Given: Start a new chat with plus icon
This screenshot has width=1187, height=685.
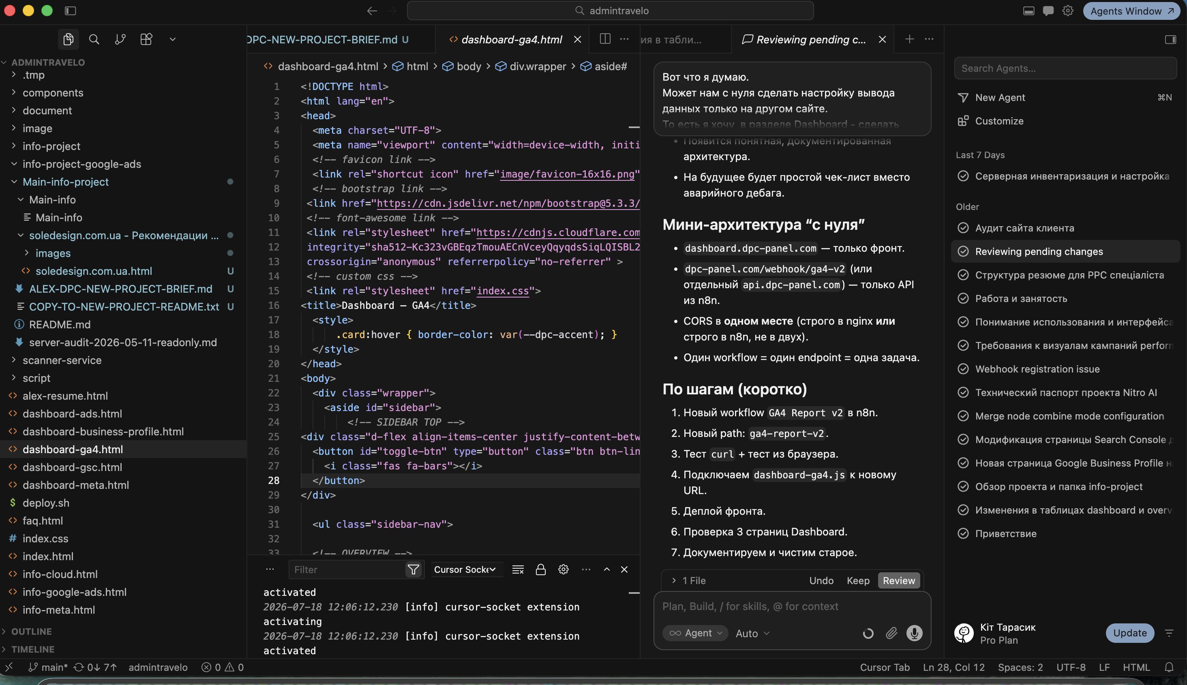Looking at the screenshot, I should [x=909, y=39].
